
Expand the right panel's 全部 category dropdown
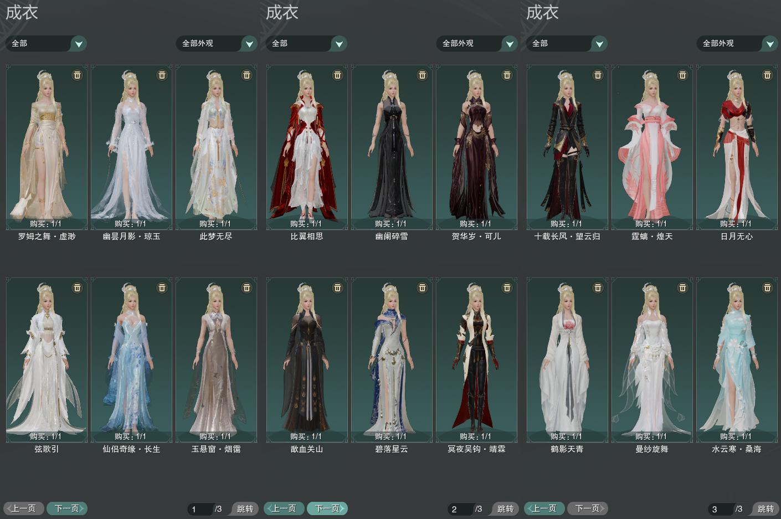[567, 43]
